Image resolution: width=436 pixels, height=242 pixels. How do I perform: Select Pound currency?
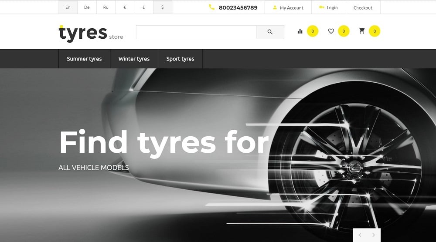click(x=143, y=7)
